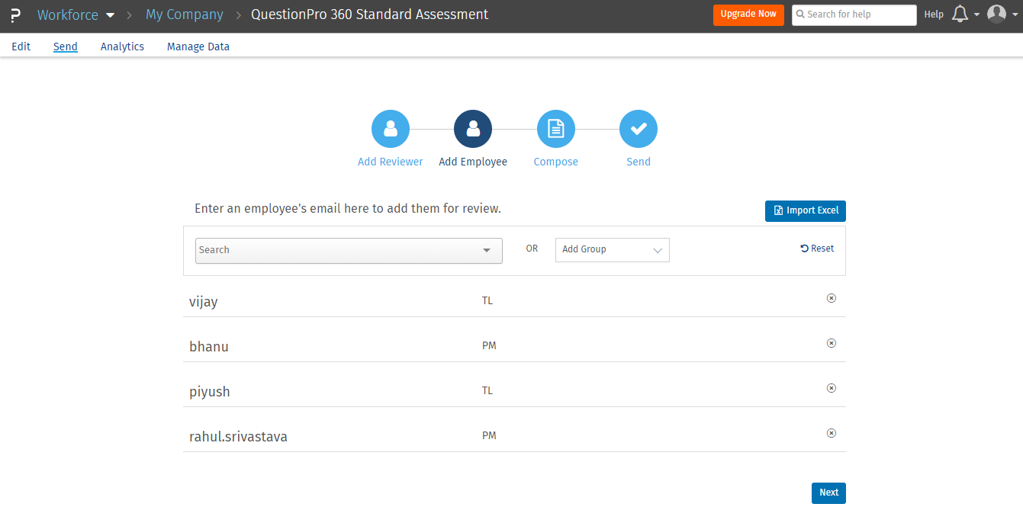The width and height of the screenshot is (1023, 507).
Task: Remove rahul.srivastava using the delete icon
Action: coord(832,433)
